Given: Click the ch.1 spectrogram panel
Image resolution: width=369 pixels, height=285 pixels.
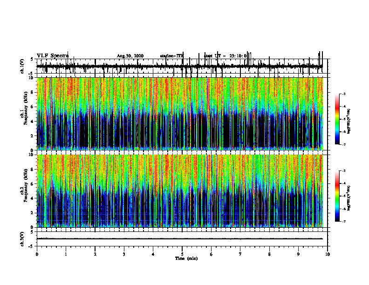Looking at the screenshot, I should pyautogui.click(x=180, y=114).
